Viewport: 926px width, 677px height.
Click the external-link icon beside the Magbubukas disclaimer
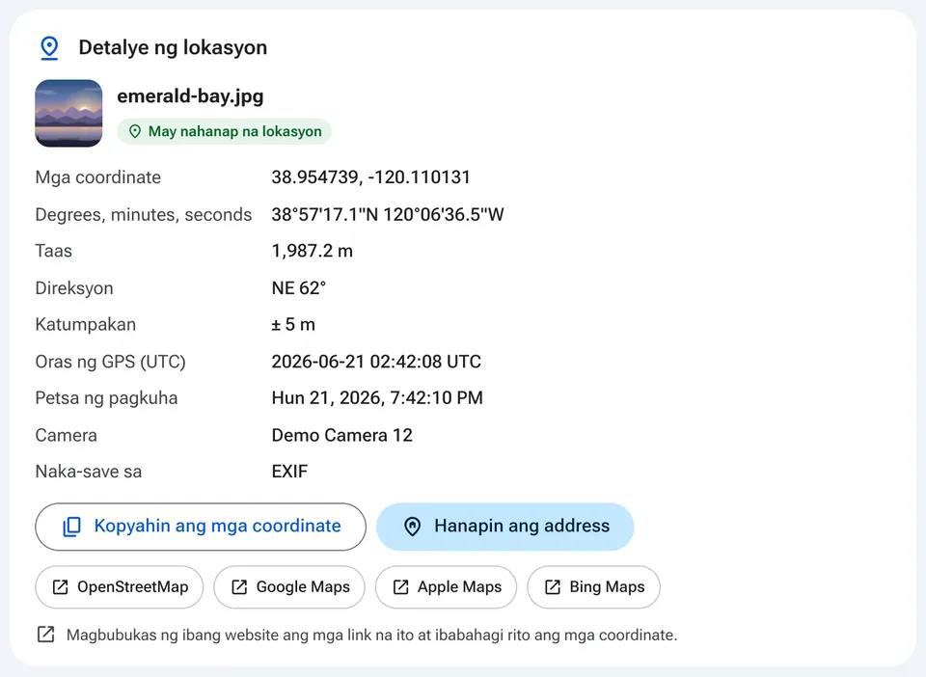point(46,635)
